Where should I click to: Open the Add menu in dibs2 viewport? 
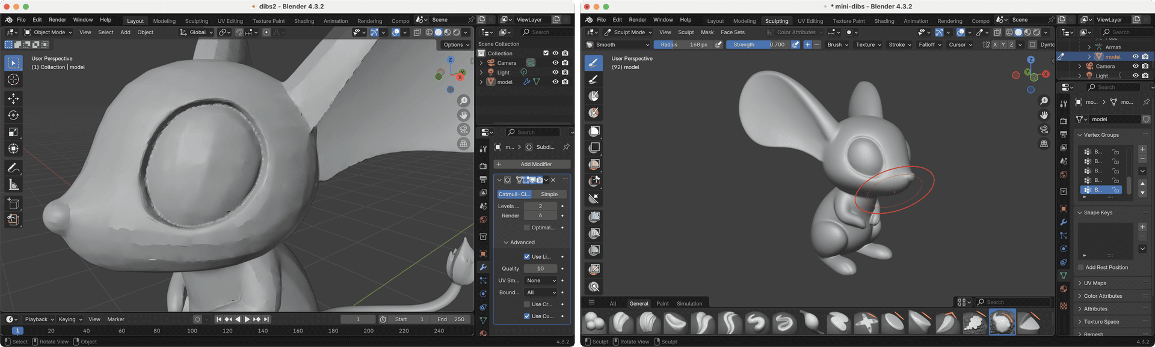pos(125,32)
